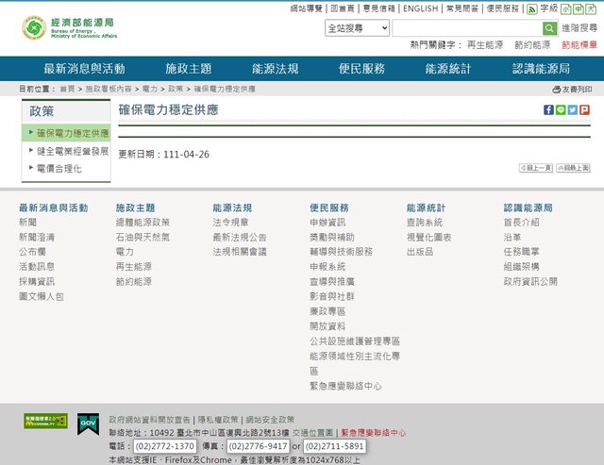
Task: Share page via Twitter icon
Action: (573, 110)
